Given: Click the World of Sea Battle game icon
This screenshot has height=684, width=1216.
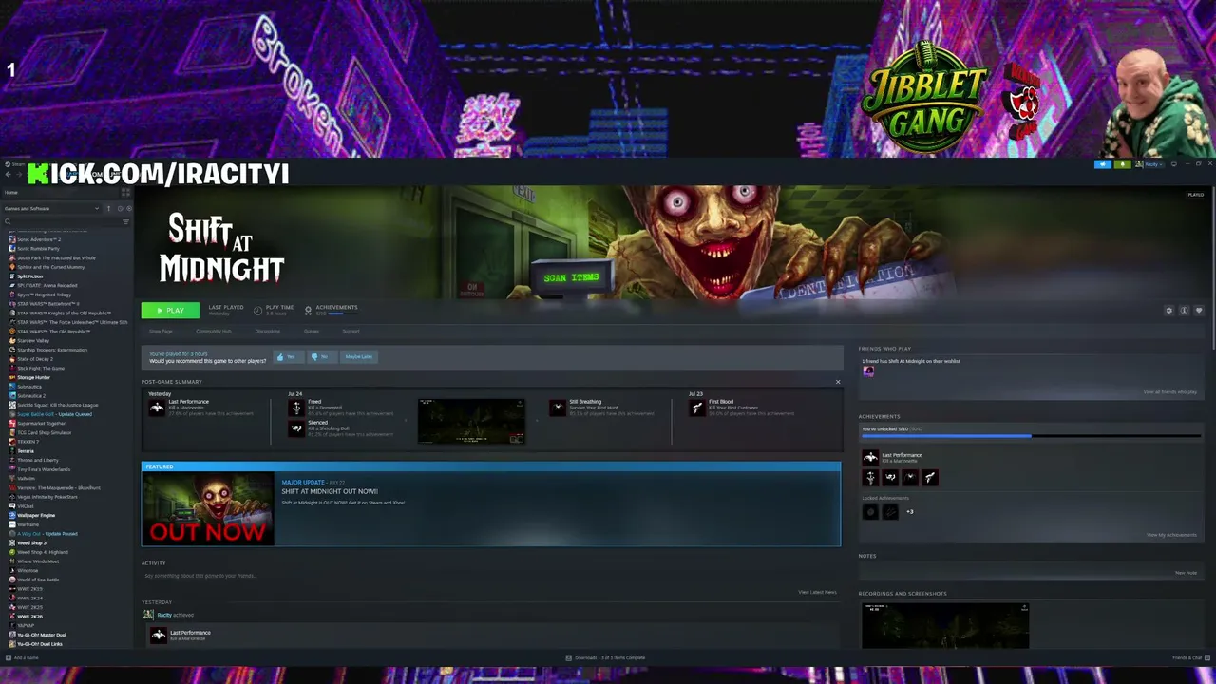Looking at the screenshot, I should click(12, 579).
